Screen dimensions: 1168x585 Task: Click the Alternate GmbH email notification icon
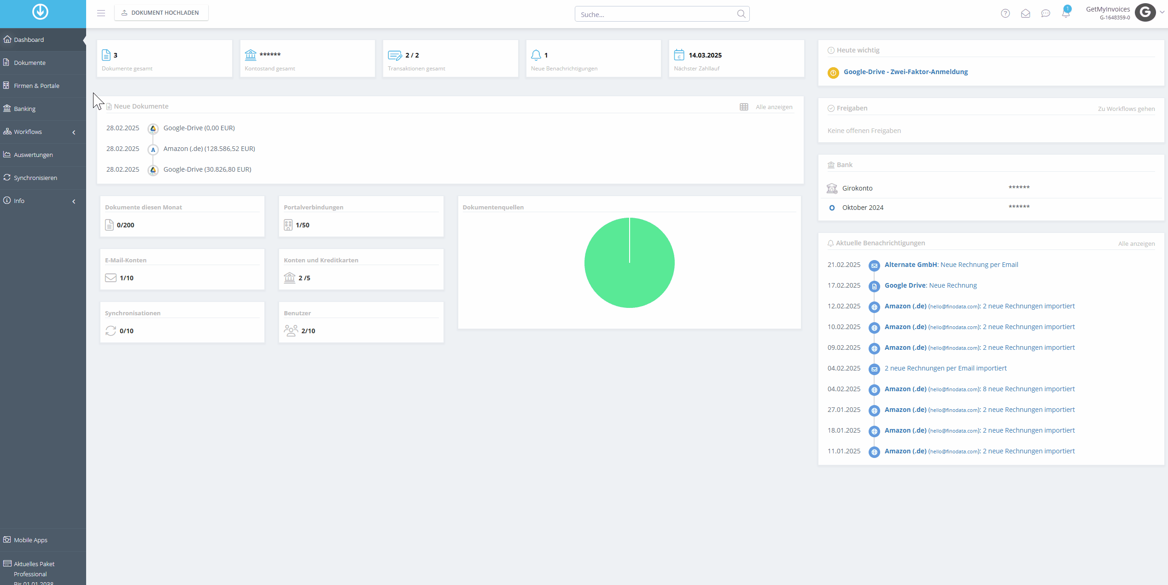click(x=874, y=266)
